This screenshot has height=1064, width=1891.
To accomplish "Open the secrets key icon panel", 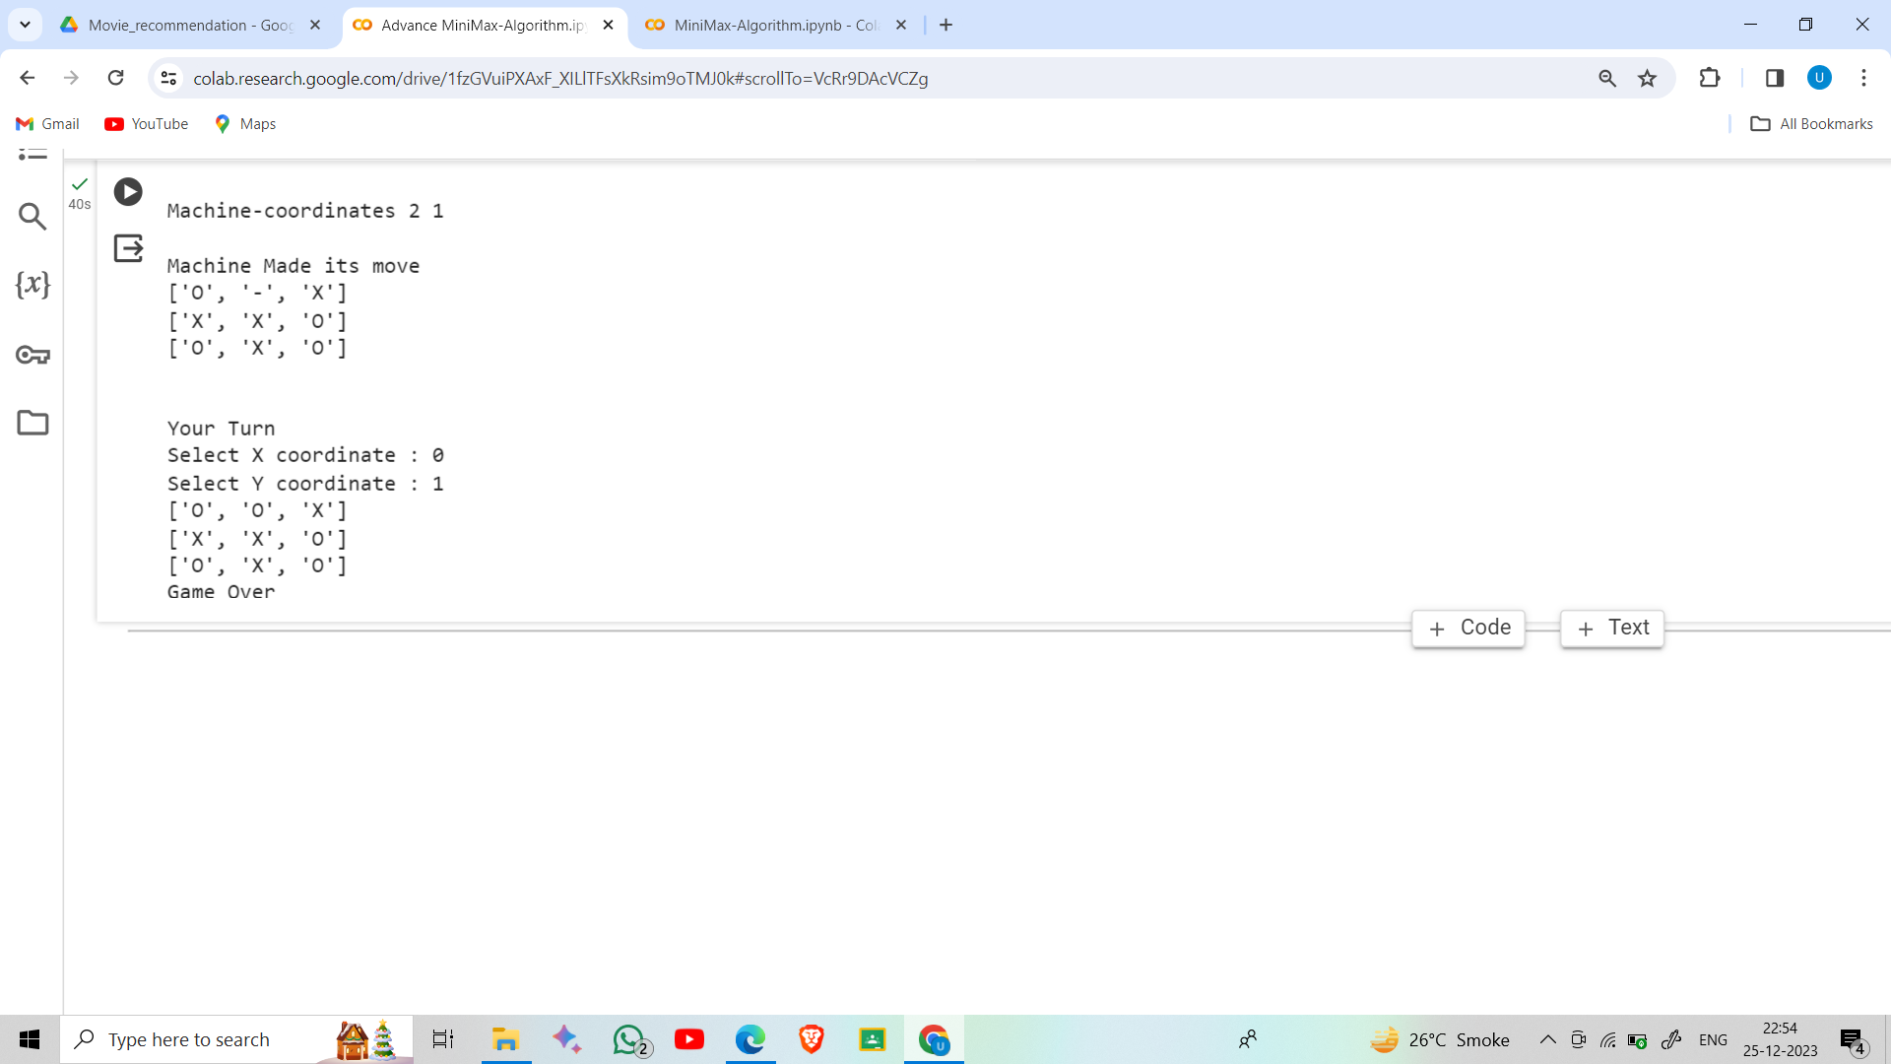I will point(33,355).
